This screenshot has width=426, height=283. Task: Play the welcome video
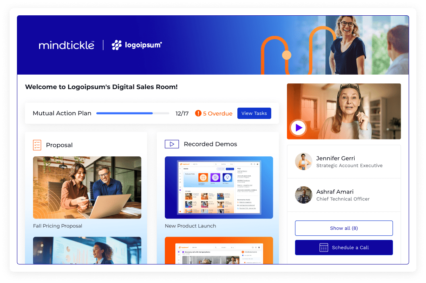pyautogui.click(x=298, y=128)
